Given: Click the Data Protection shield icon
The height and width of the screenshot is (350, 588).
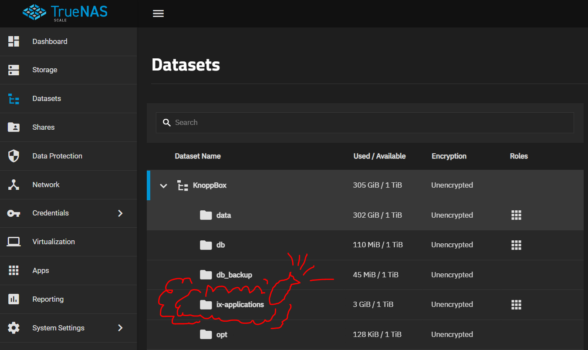Looking at the screenshot, I should coord(14,156).
